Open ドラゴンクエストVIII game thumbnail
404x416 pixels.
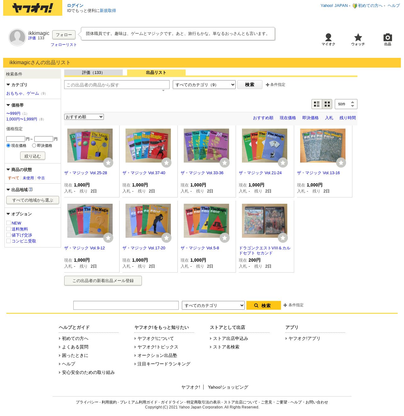pyautogui.click(x=265, y=221)
